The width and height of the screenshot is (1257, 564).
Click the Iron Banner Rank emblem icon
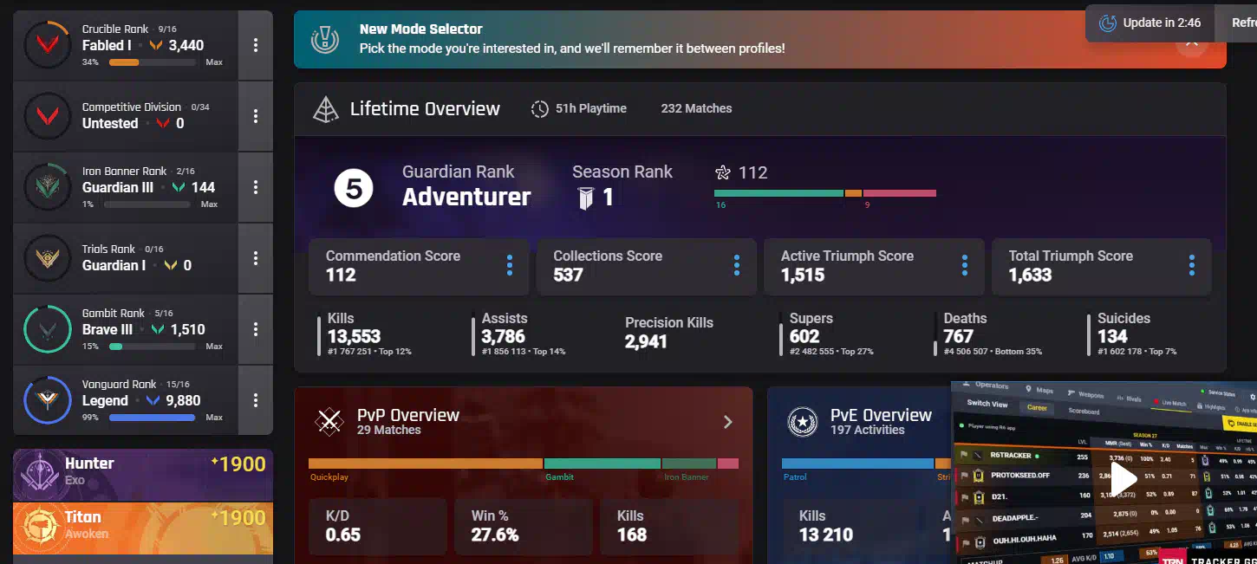tap(47, 187)
